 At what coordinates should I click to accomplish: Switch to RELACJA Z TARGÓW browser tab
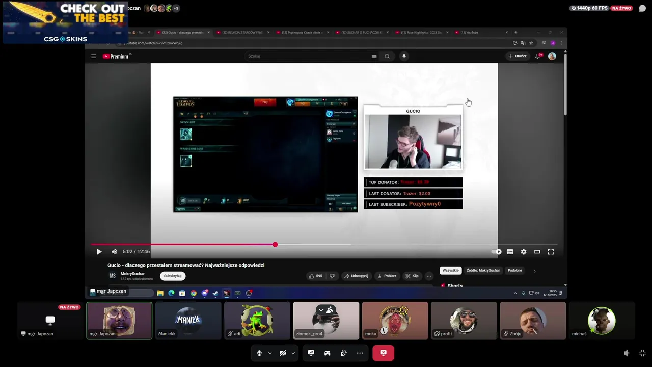[242, 33]
